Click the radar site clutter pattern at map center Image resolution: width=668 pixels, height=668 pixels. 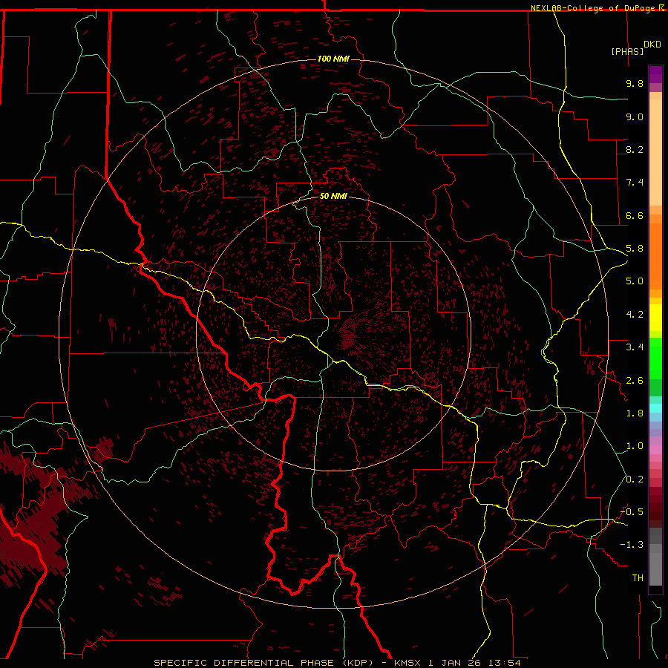point(350,338)
